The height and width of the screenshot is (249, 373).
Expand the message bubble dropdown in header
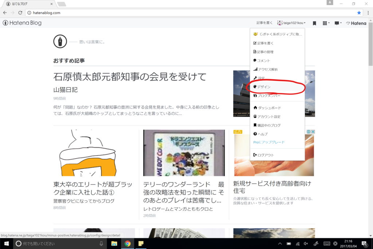(x=337, y=23)
